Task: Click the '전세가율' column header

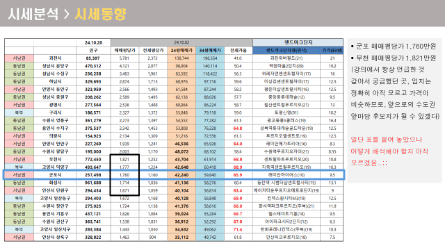Action: coord(238,51)
